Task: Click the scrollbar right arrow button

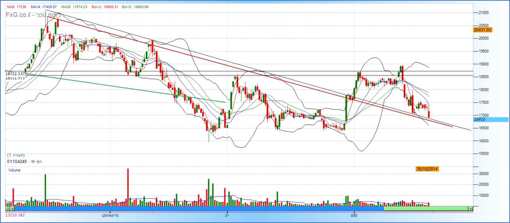Action: 470,209
